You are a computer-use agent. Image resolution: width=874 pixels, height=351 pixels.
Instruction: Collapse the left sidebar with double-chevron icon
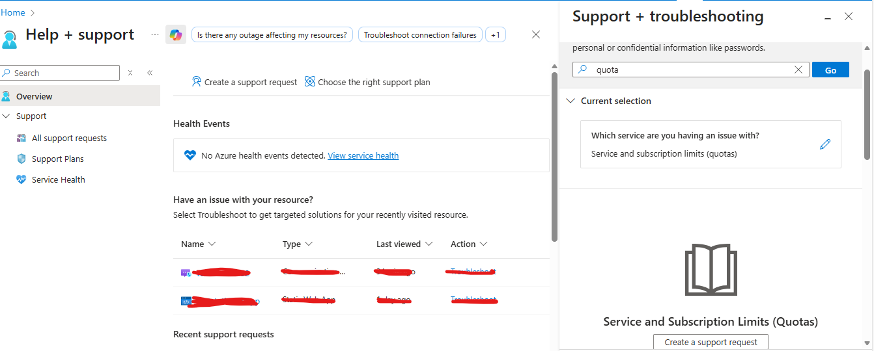click(x=150, y=73)
